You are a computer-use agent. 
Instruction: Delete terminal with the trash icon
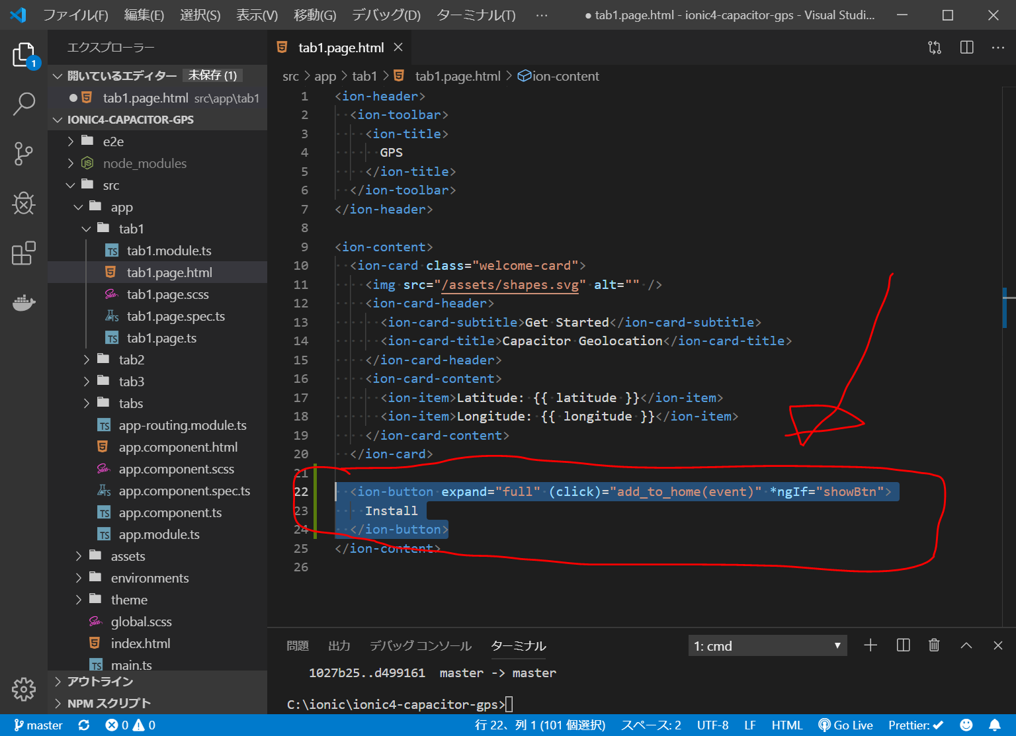tap(934, 645)
